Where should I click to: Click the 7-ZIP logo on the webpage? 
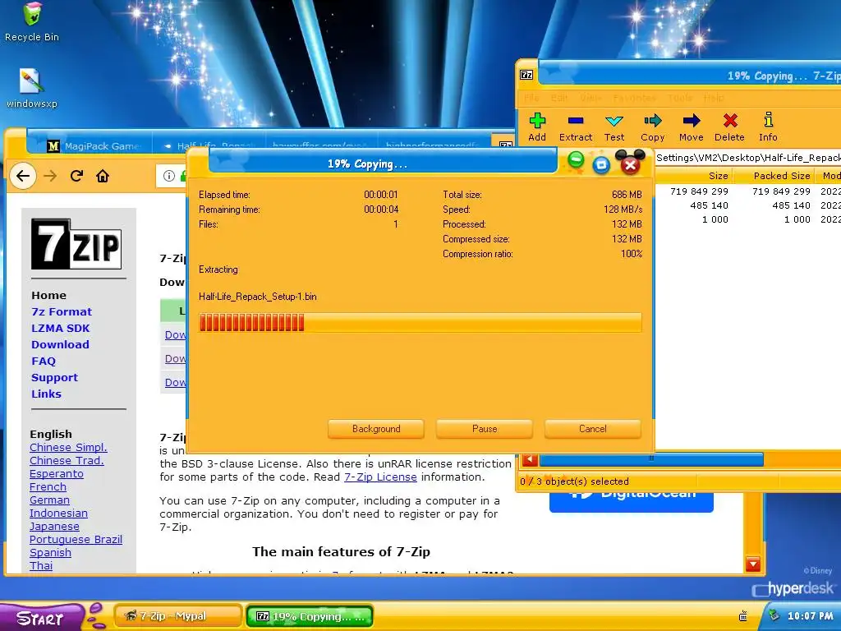tap(76, 244)
